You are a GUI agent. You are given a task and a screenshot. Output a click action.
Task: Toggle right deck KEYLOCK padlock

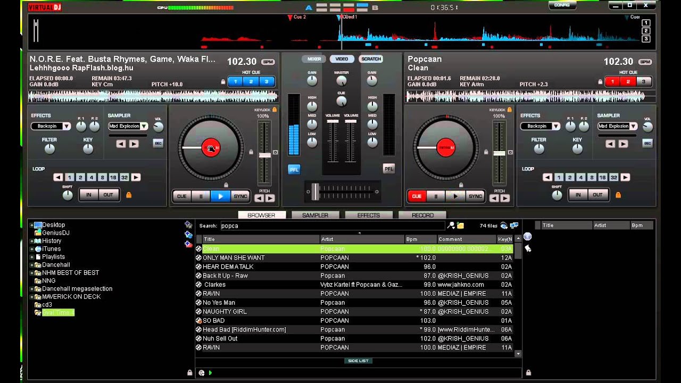tap(509, 110)
